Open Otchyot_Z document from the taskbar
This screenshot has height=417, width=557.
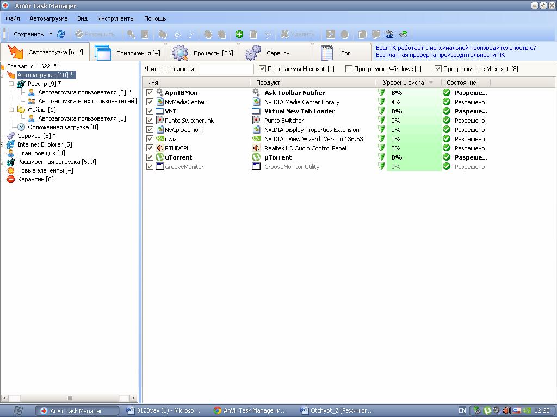pyautogui.click(x=337, y=410)
